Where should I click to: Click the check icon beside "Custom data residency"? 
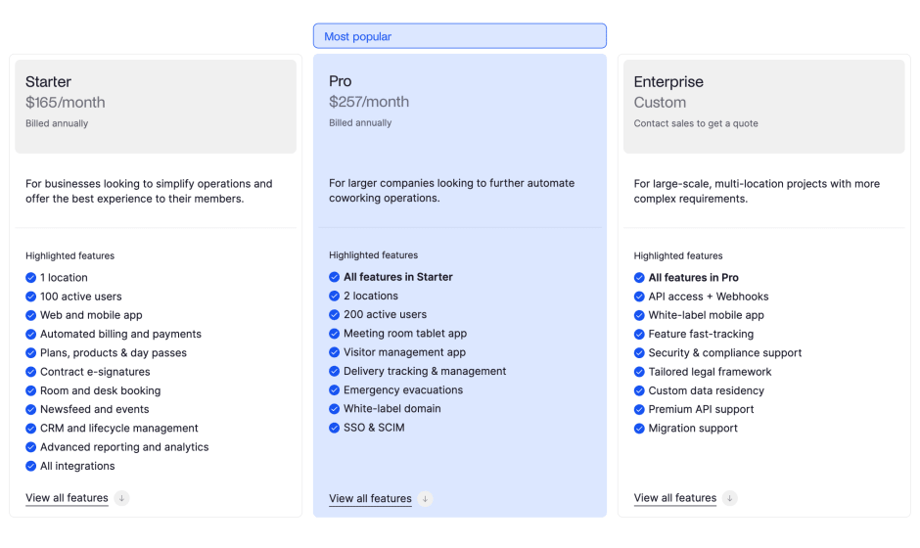[x=639, y=390]
